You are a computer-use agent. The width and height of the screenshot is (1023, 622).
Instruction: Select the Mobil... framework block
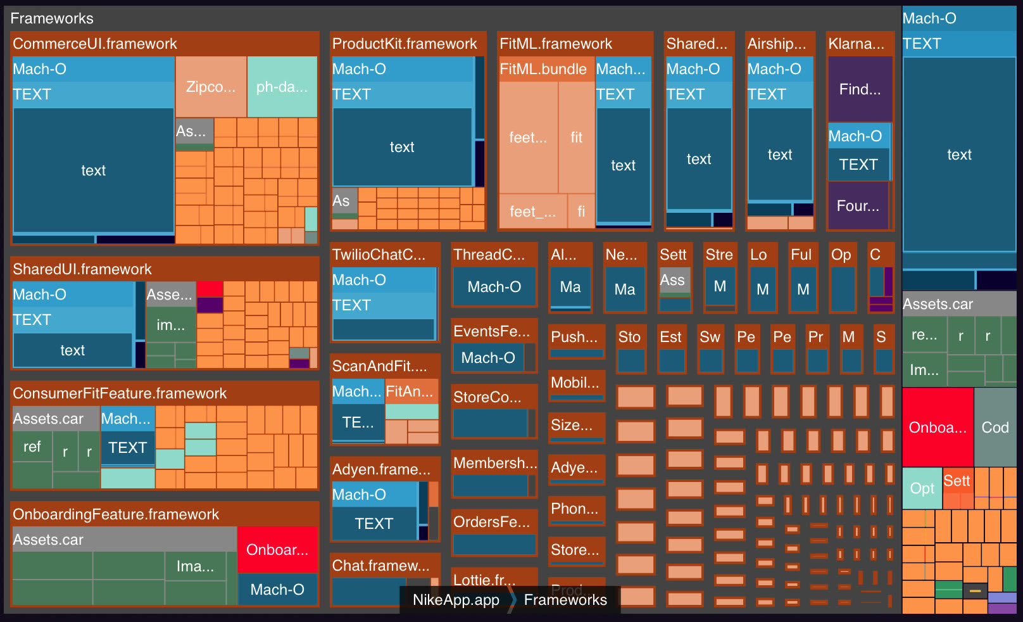pos(576,386)
